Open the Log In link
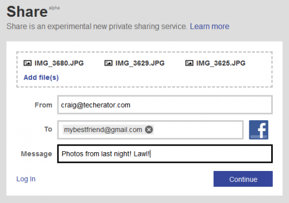289x203 pixels. coord(26,179)
